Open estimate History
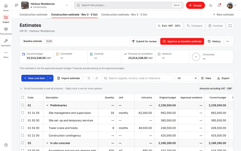Image resolution: width=241 pixels, height=151 pixels. click(214, 41)
